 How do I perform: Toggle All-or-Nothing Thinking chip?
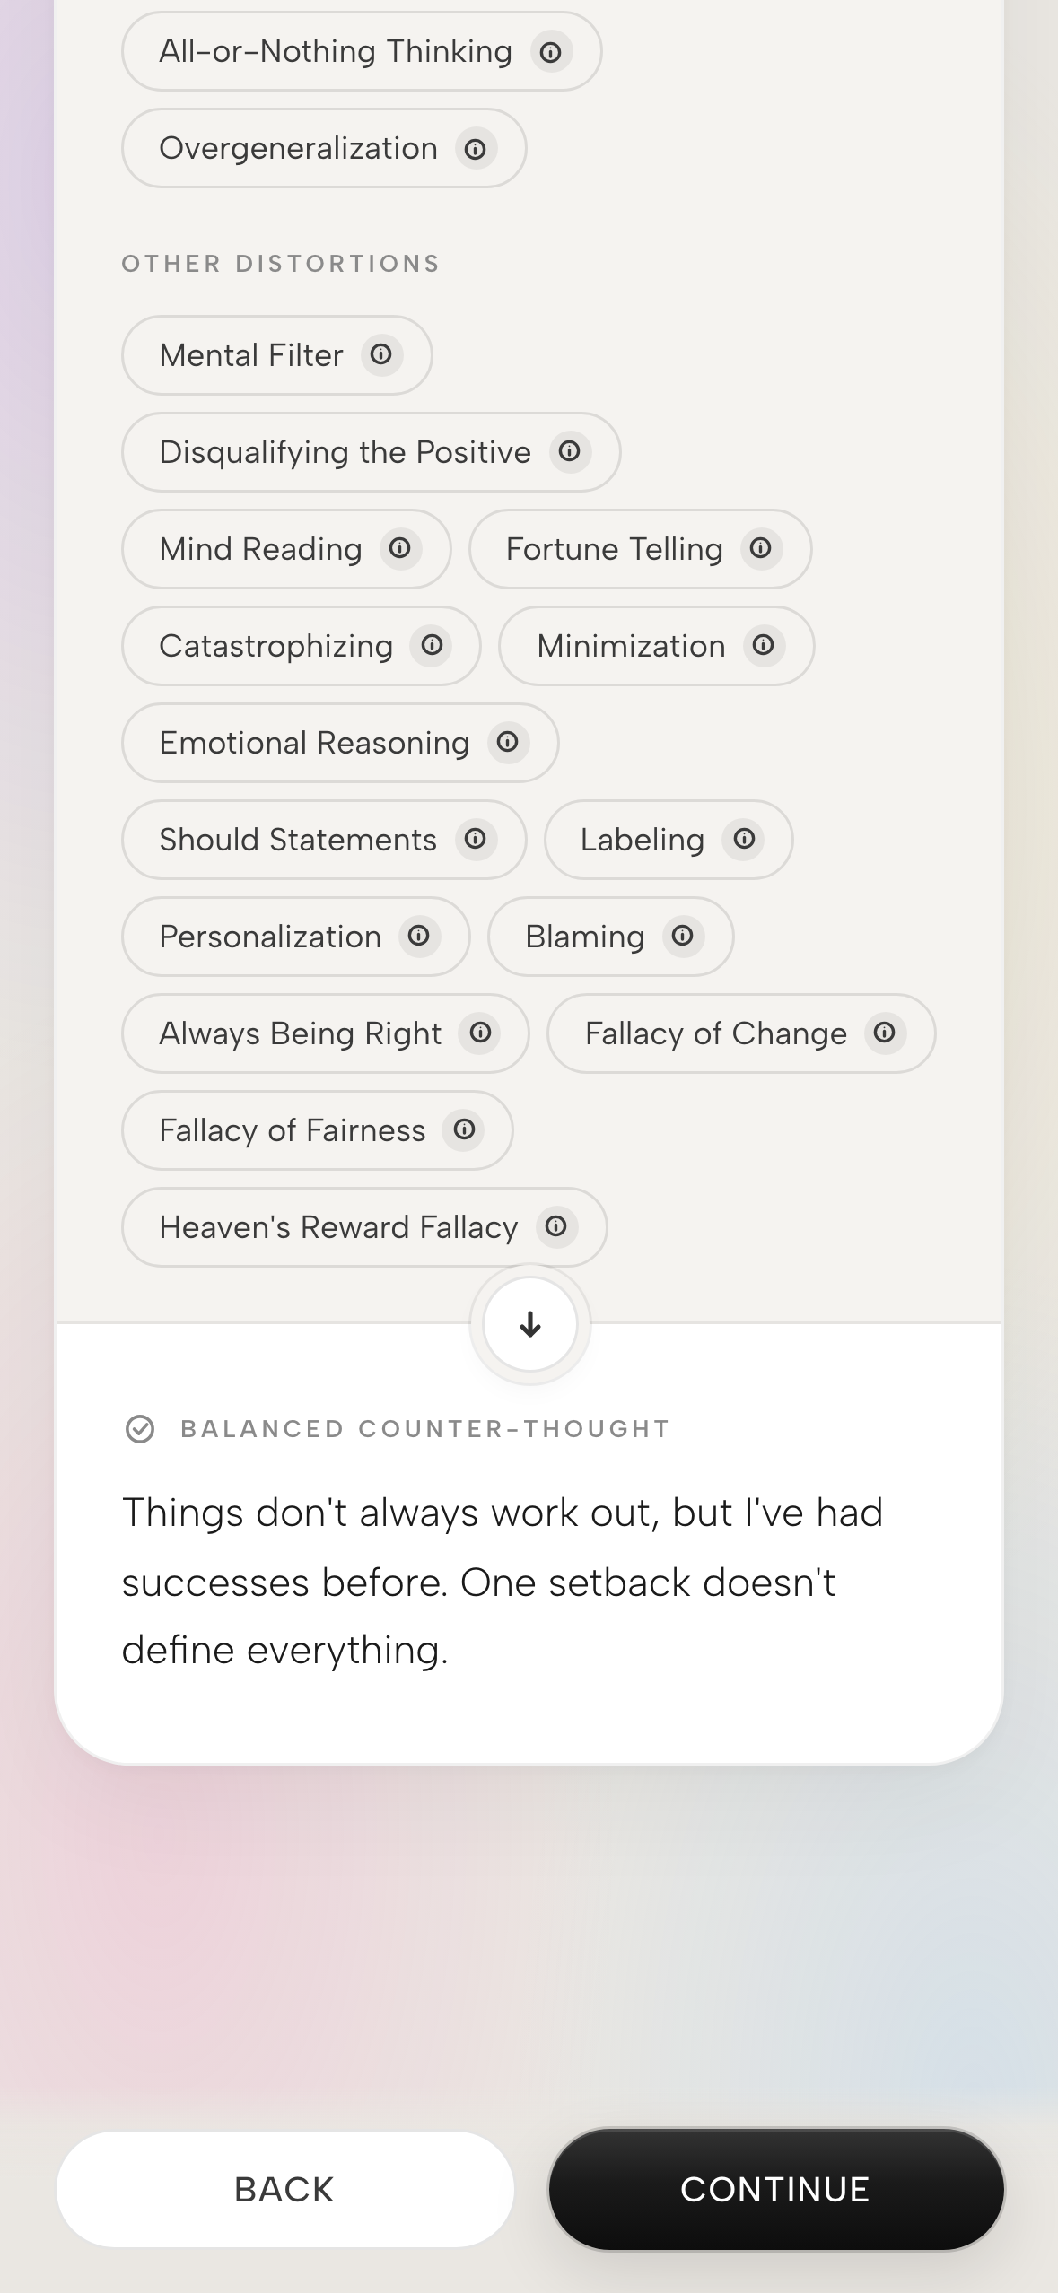[x=335, y=52]
